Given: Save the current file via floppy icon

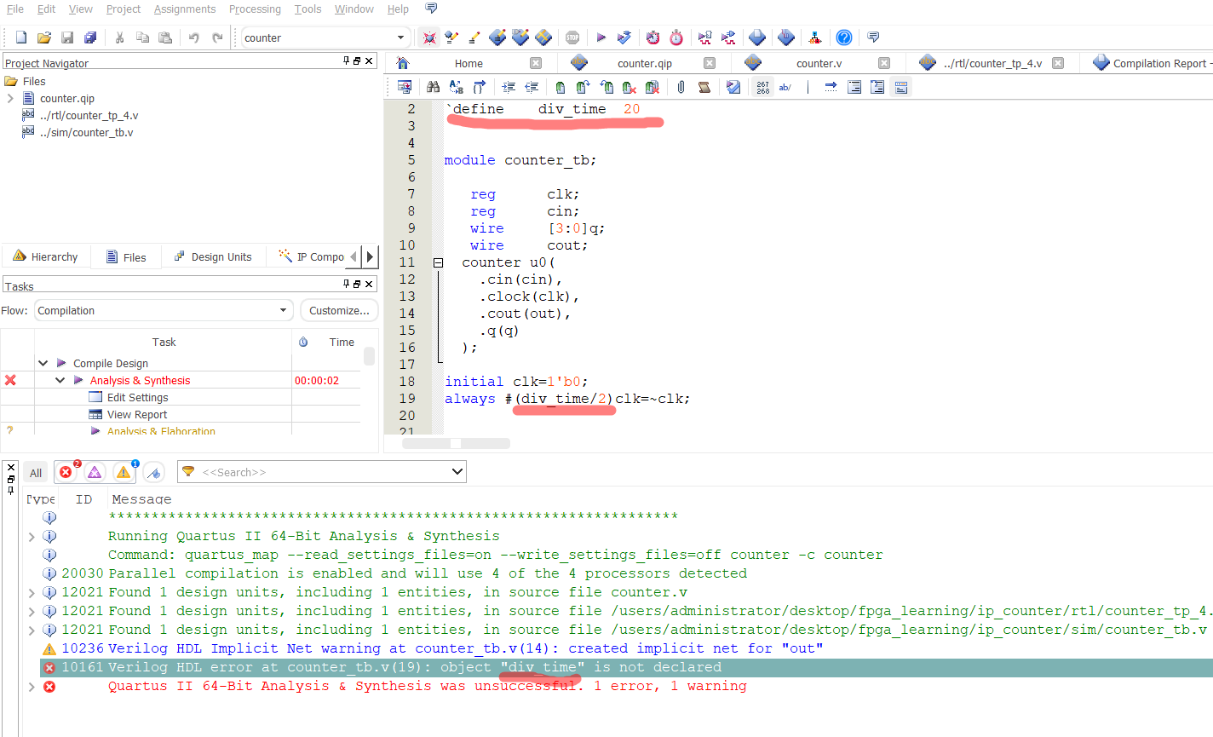Looking at the screenshot, I should pos(67,37).
